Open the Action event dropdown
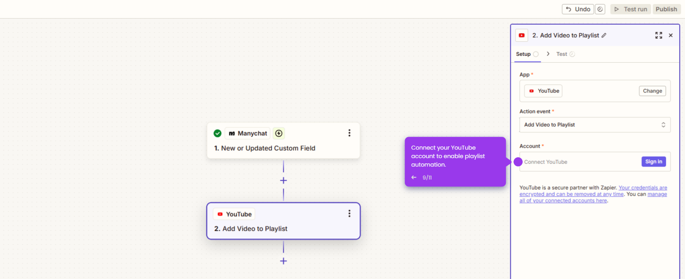This screenshot has width=685, height=279. click(595, 125)
